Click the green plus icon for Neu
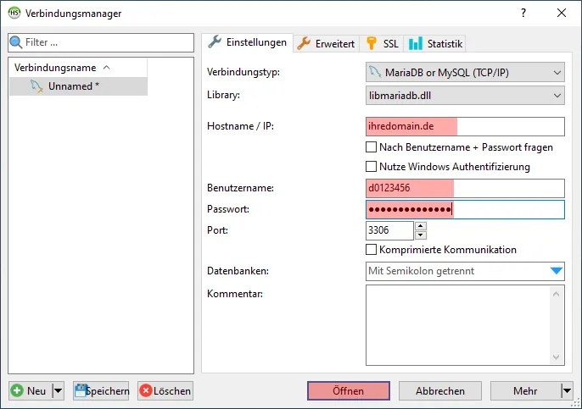The width and height of the screenshot is (582, 409). [x=17, y=390]
